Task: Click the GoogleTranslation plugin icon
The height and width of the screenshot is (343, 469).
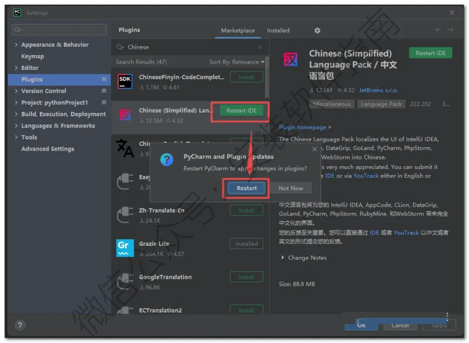Action: [x=125, y=281]
